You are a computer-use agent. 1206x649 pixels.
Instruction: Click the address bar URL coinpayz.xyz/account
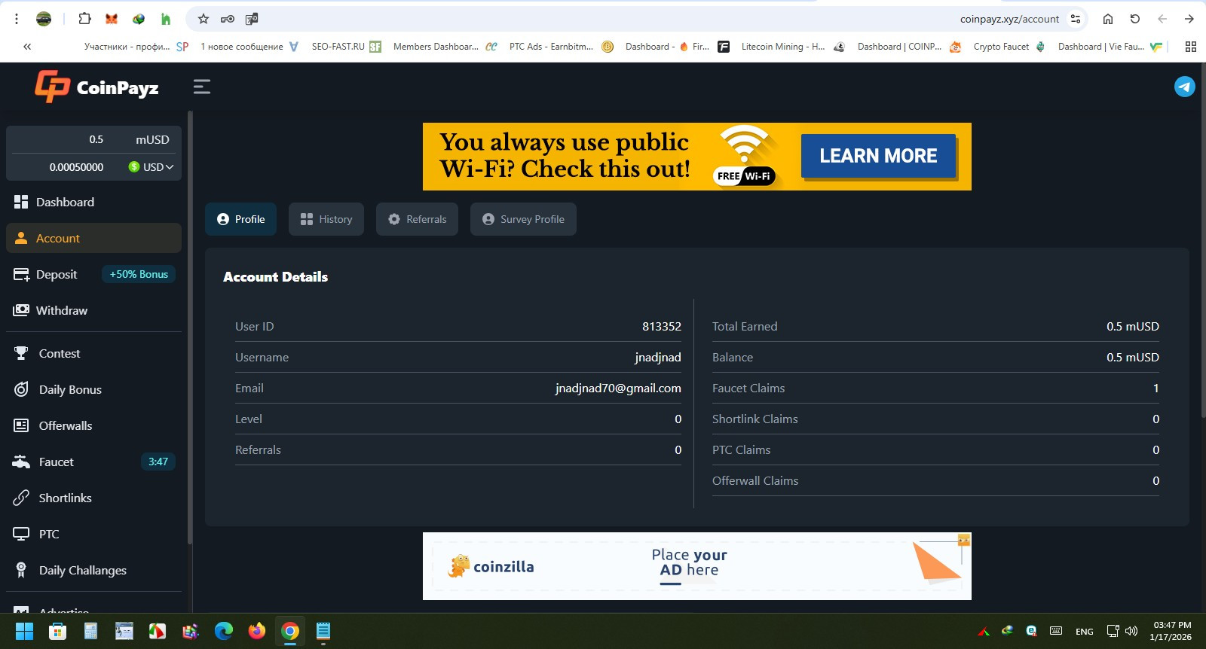click(x=1009, y=19)
